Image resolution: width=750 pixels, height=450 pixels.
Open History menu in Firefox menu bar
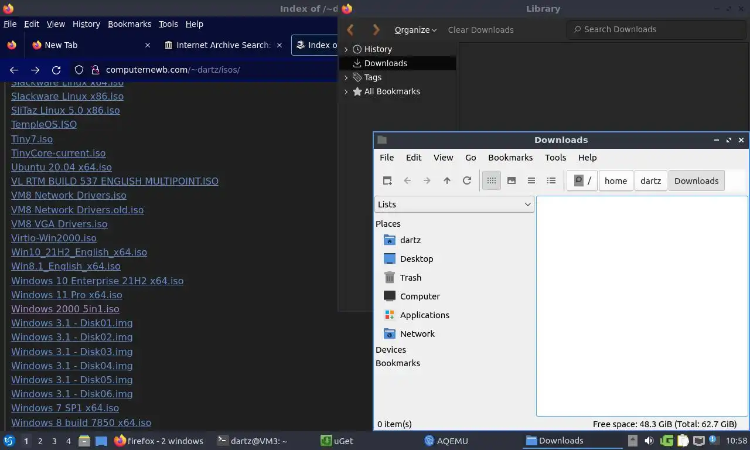coord(86,24)
